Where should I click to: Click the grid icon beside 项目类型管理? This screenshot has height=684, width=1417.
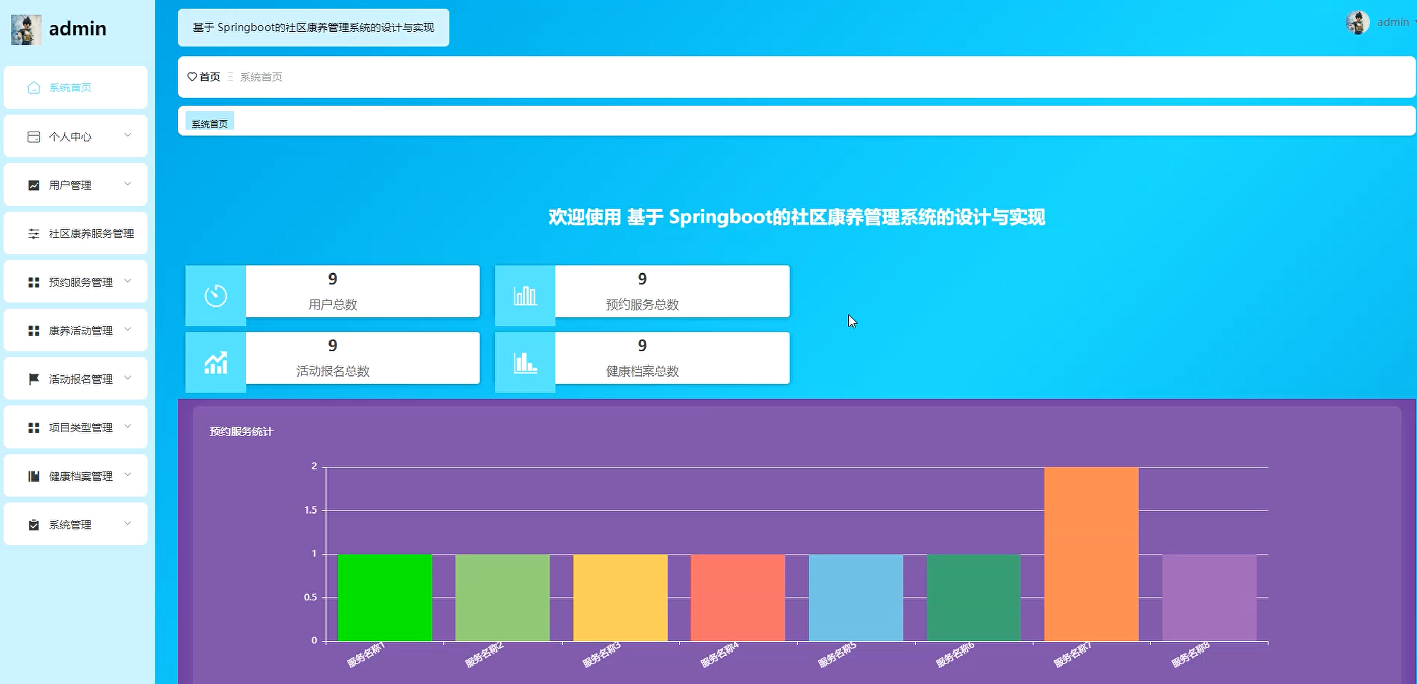click(x=34, y=427)
